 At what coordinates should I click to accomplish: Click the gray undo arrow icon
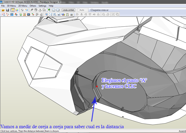coord(37,14)
